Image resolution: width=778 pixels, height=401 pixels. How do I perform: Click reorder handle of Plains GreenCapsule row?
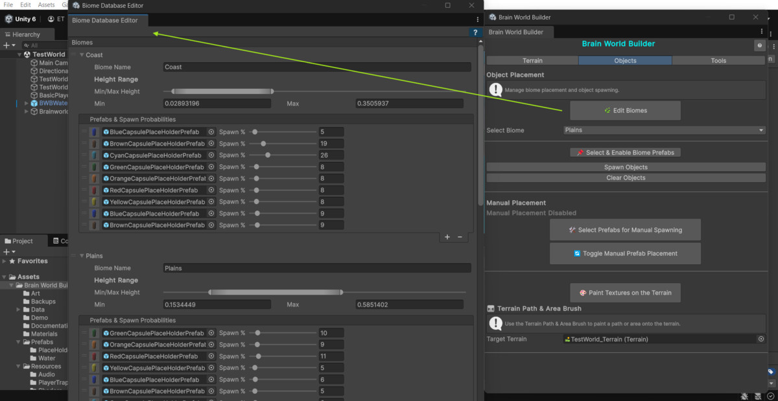click(84, 333)
